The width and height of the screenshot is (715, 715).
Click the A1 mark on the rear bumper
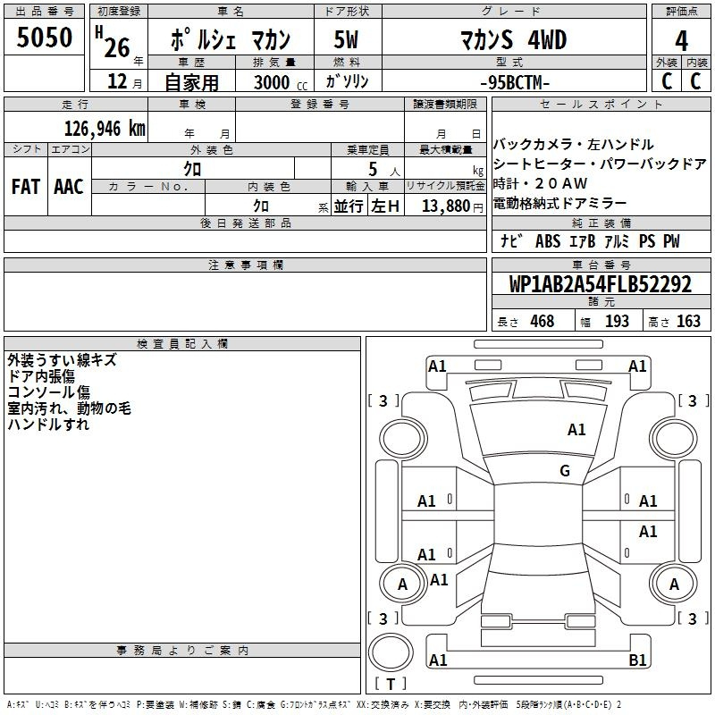438,660
